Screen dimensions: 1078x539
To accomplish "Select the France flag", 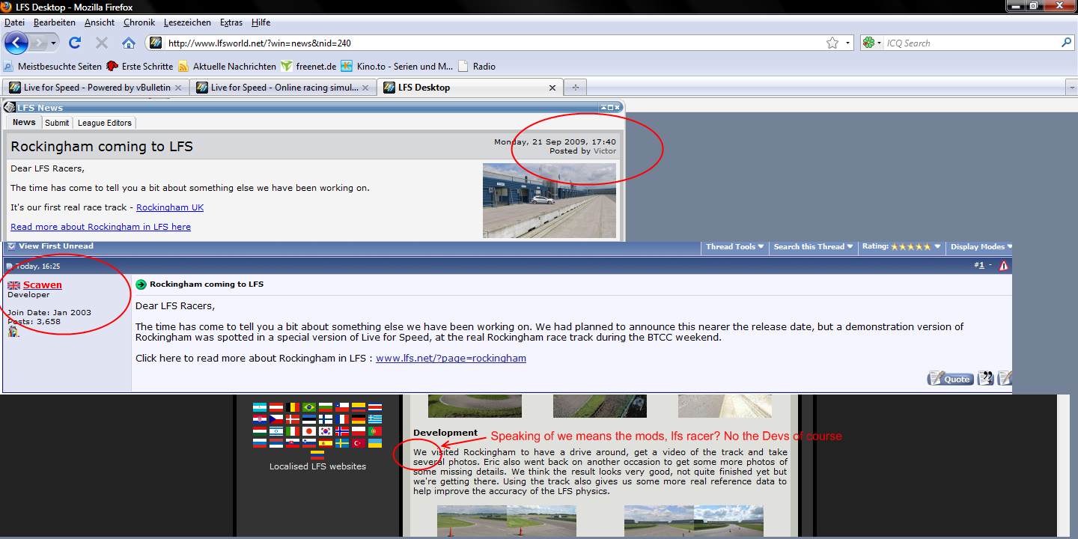I will point(341,420).
